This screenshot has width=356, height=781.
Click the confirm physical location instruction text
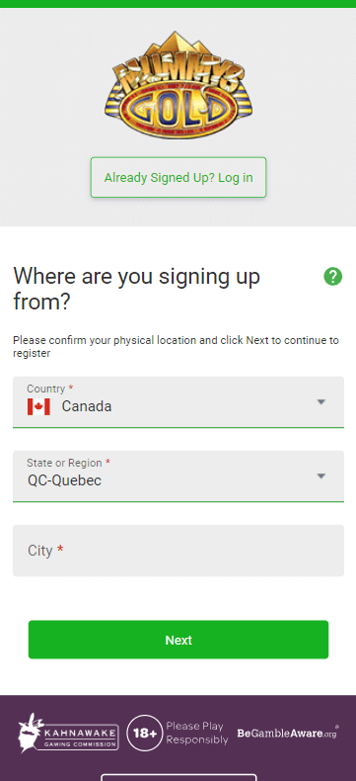click(176, 347)
